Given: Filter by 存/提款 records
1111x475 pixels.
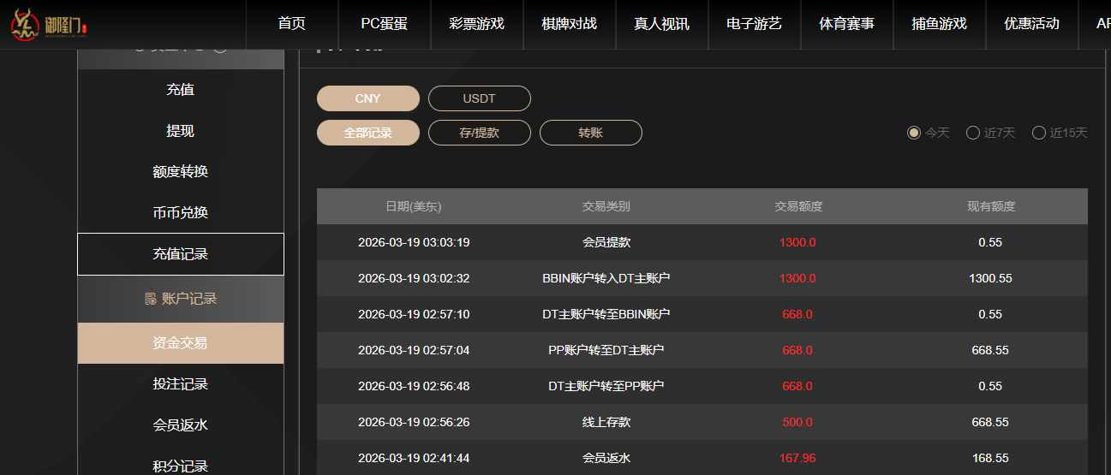Looking at the screenshot, I should [480, 133].
